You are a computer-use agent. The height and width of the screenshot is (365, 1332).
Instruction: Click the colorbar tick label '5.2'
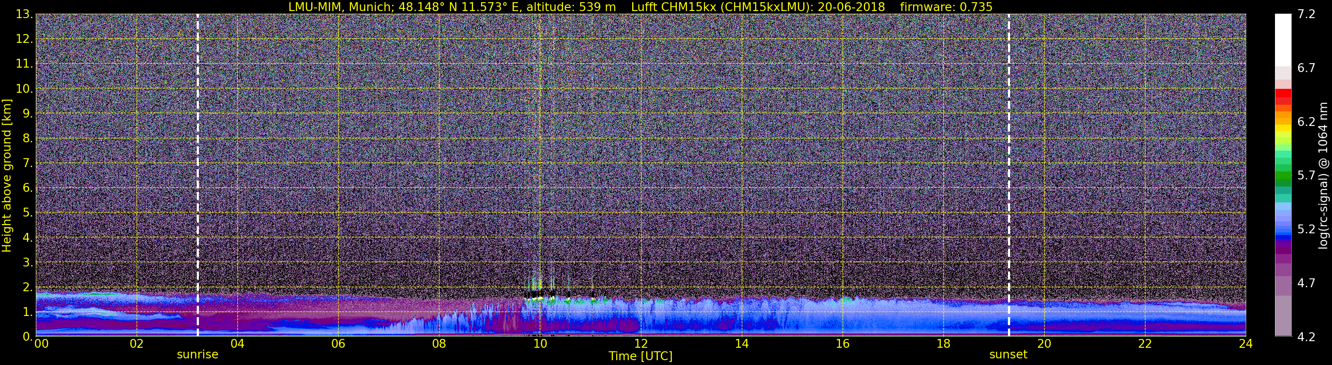point(1306,229)
